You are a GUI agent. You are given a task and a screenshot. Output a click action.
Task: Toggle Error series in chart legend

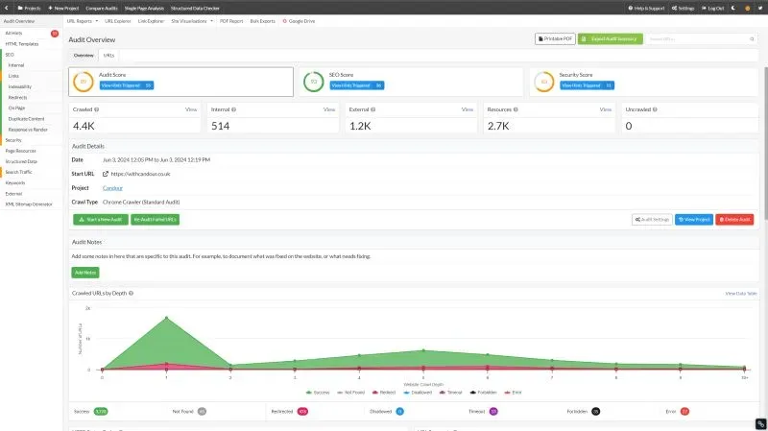tap(513, 393)
